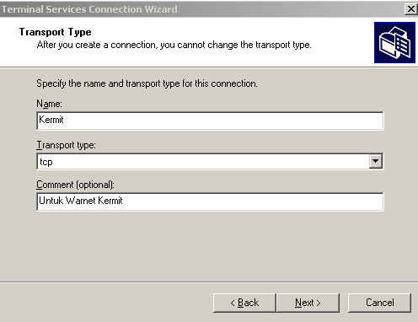Place cursor at end of comment text
This screenshot has width=418, height=322.
pos(124,201)
